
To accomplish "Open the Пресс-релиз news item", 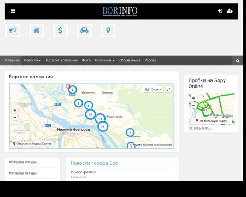I will click(x=83, y=172).
